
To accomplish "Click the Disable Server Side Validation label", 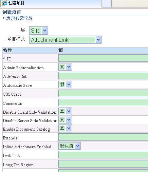I will (x=30, y=121).
